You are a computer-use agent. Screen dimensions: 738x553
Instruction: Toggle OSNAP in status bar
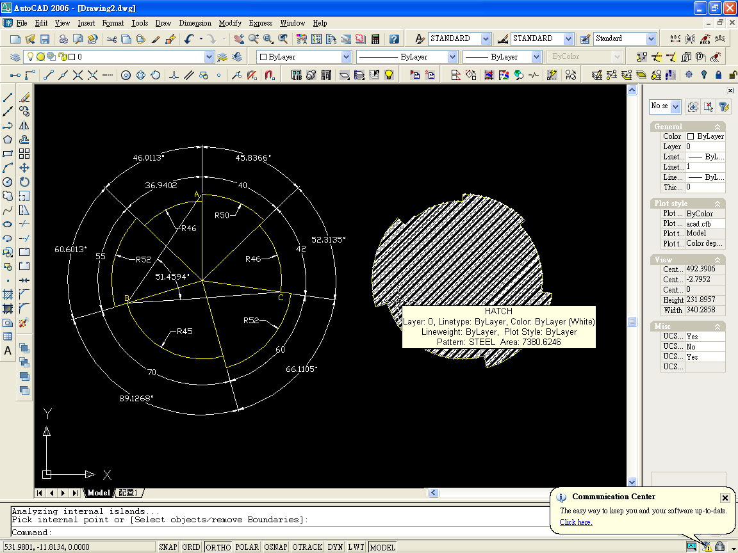click(x=275, y=547)
